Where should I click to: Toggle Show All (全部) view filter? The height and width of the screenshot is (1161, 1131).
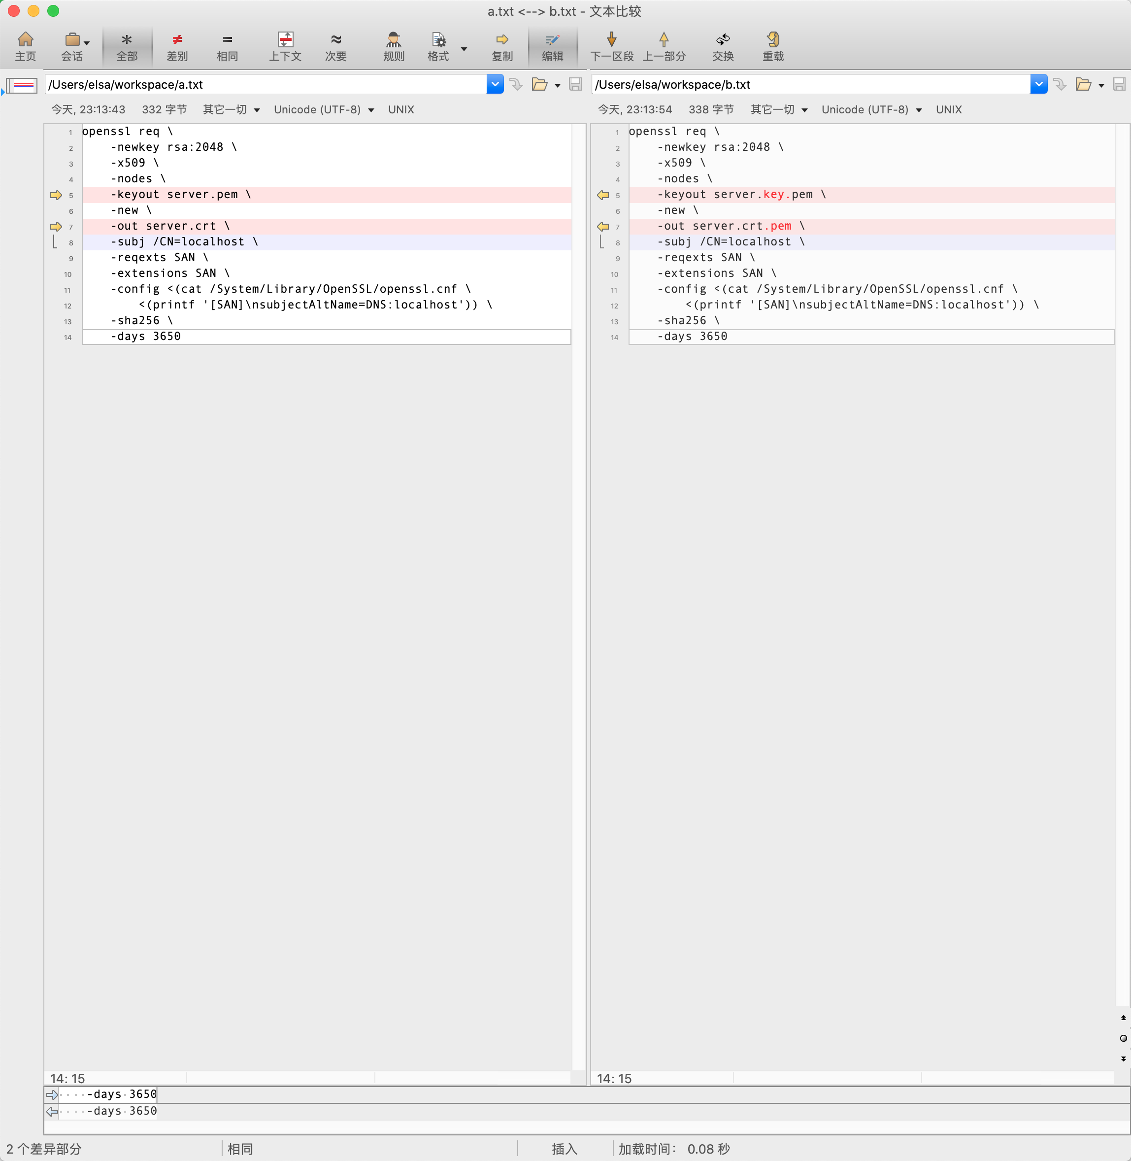127,46
